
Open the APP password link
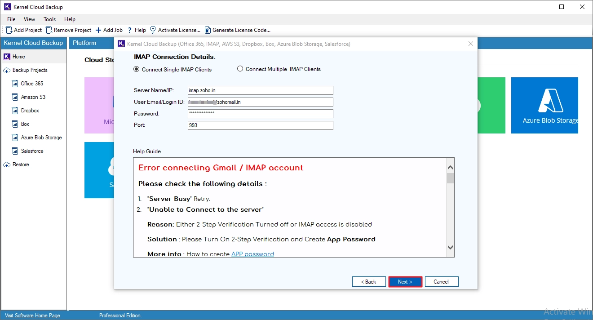pyautogui.click(x=252, y=254)
